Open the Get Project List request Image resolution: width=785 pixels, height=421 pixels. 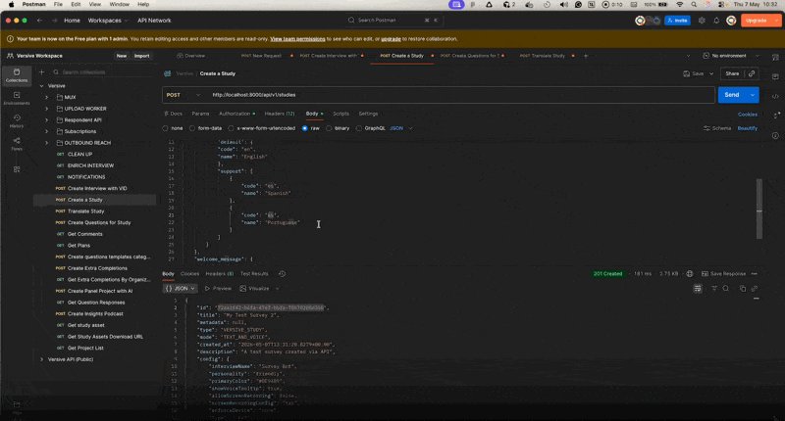(x=85, y=349)
